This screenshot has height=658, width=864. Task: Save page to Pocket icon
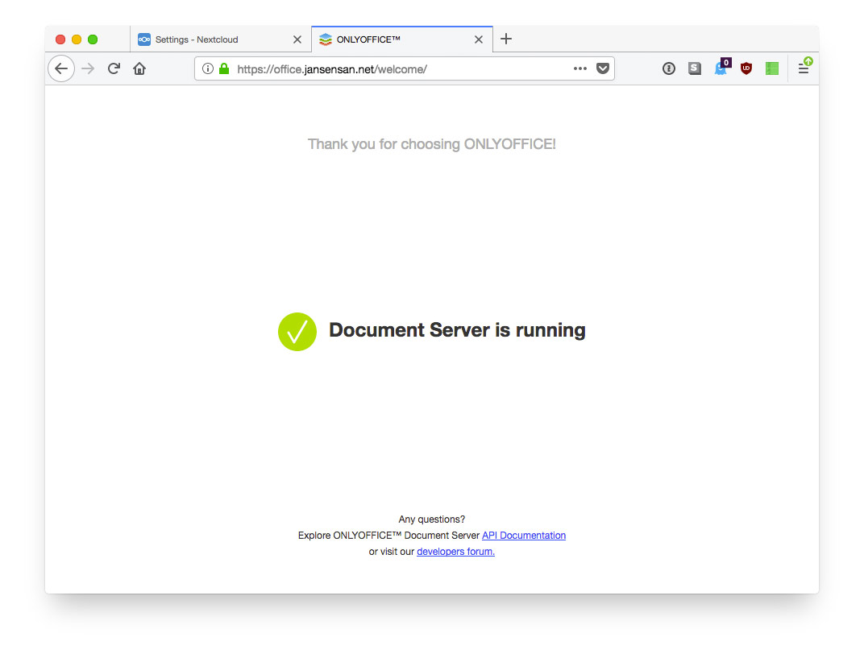coord(603,68)
